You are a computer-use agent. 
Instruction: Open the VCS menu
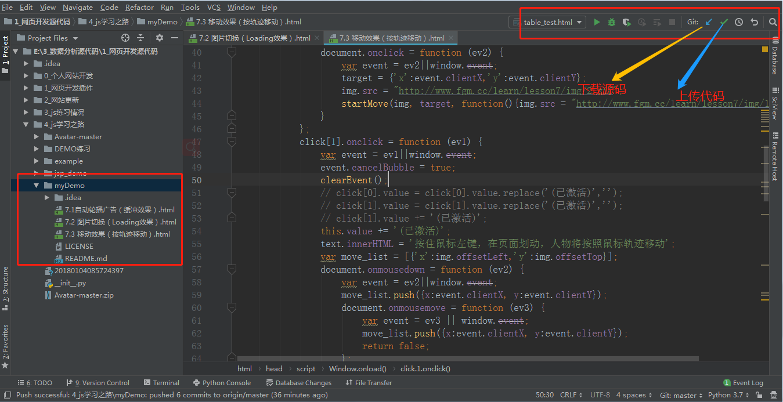tap(214, 8)
